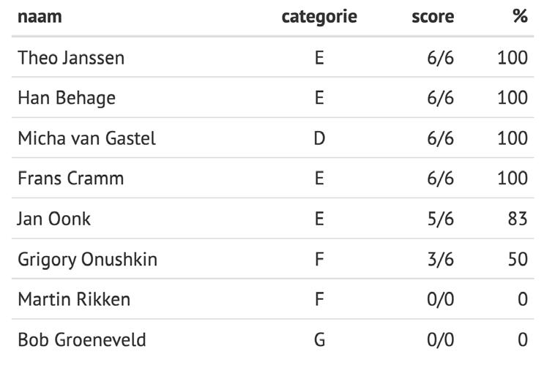Click the 'categorie' column header
The width and height of the screenshot is (544, 365).
(319, 18)
